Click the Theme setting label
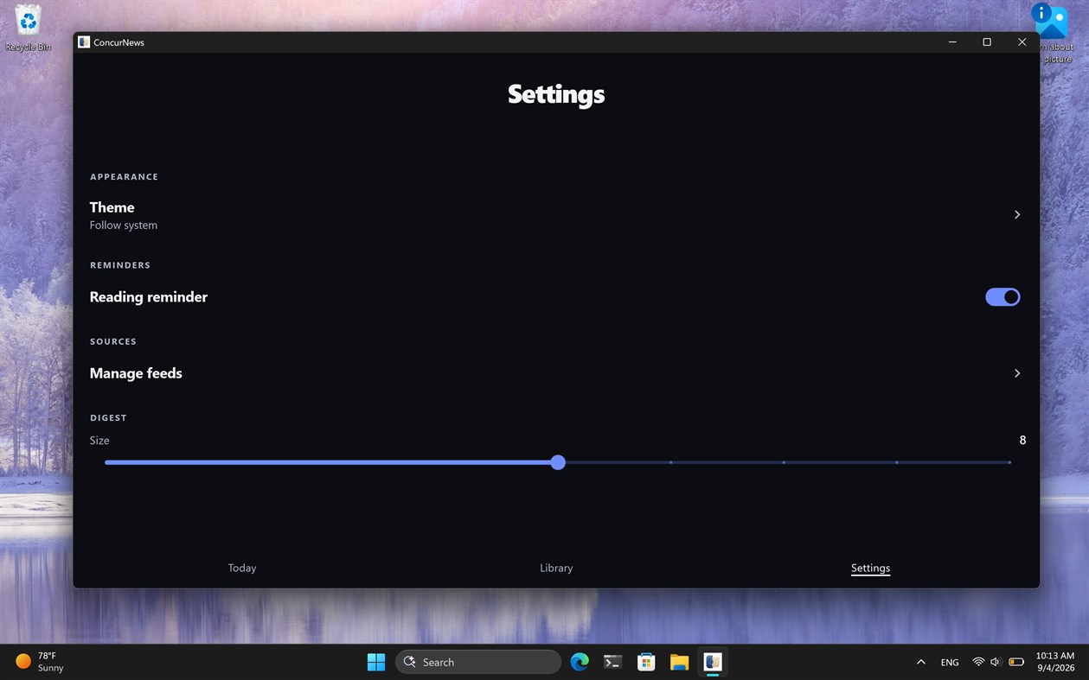The image size is (1089, 680). click(x=112, y=207)
